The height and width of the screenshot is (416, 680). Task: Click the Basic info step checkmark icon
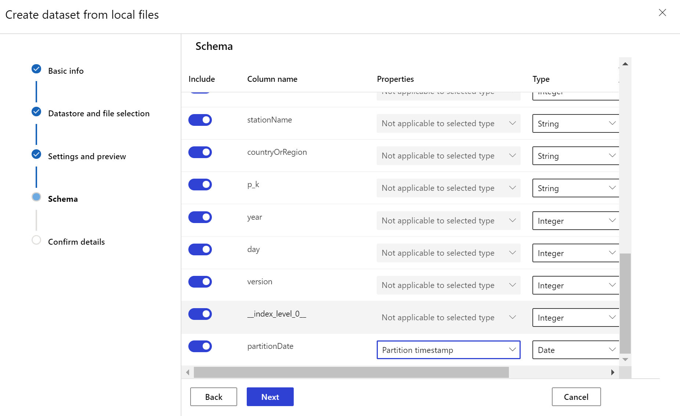[x=36, y=69]
